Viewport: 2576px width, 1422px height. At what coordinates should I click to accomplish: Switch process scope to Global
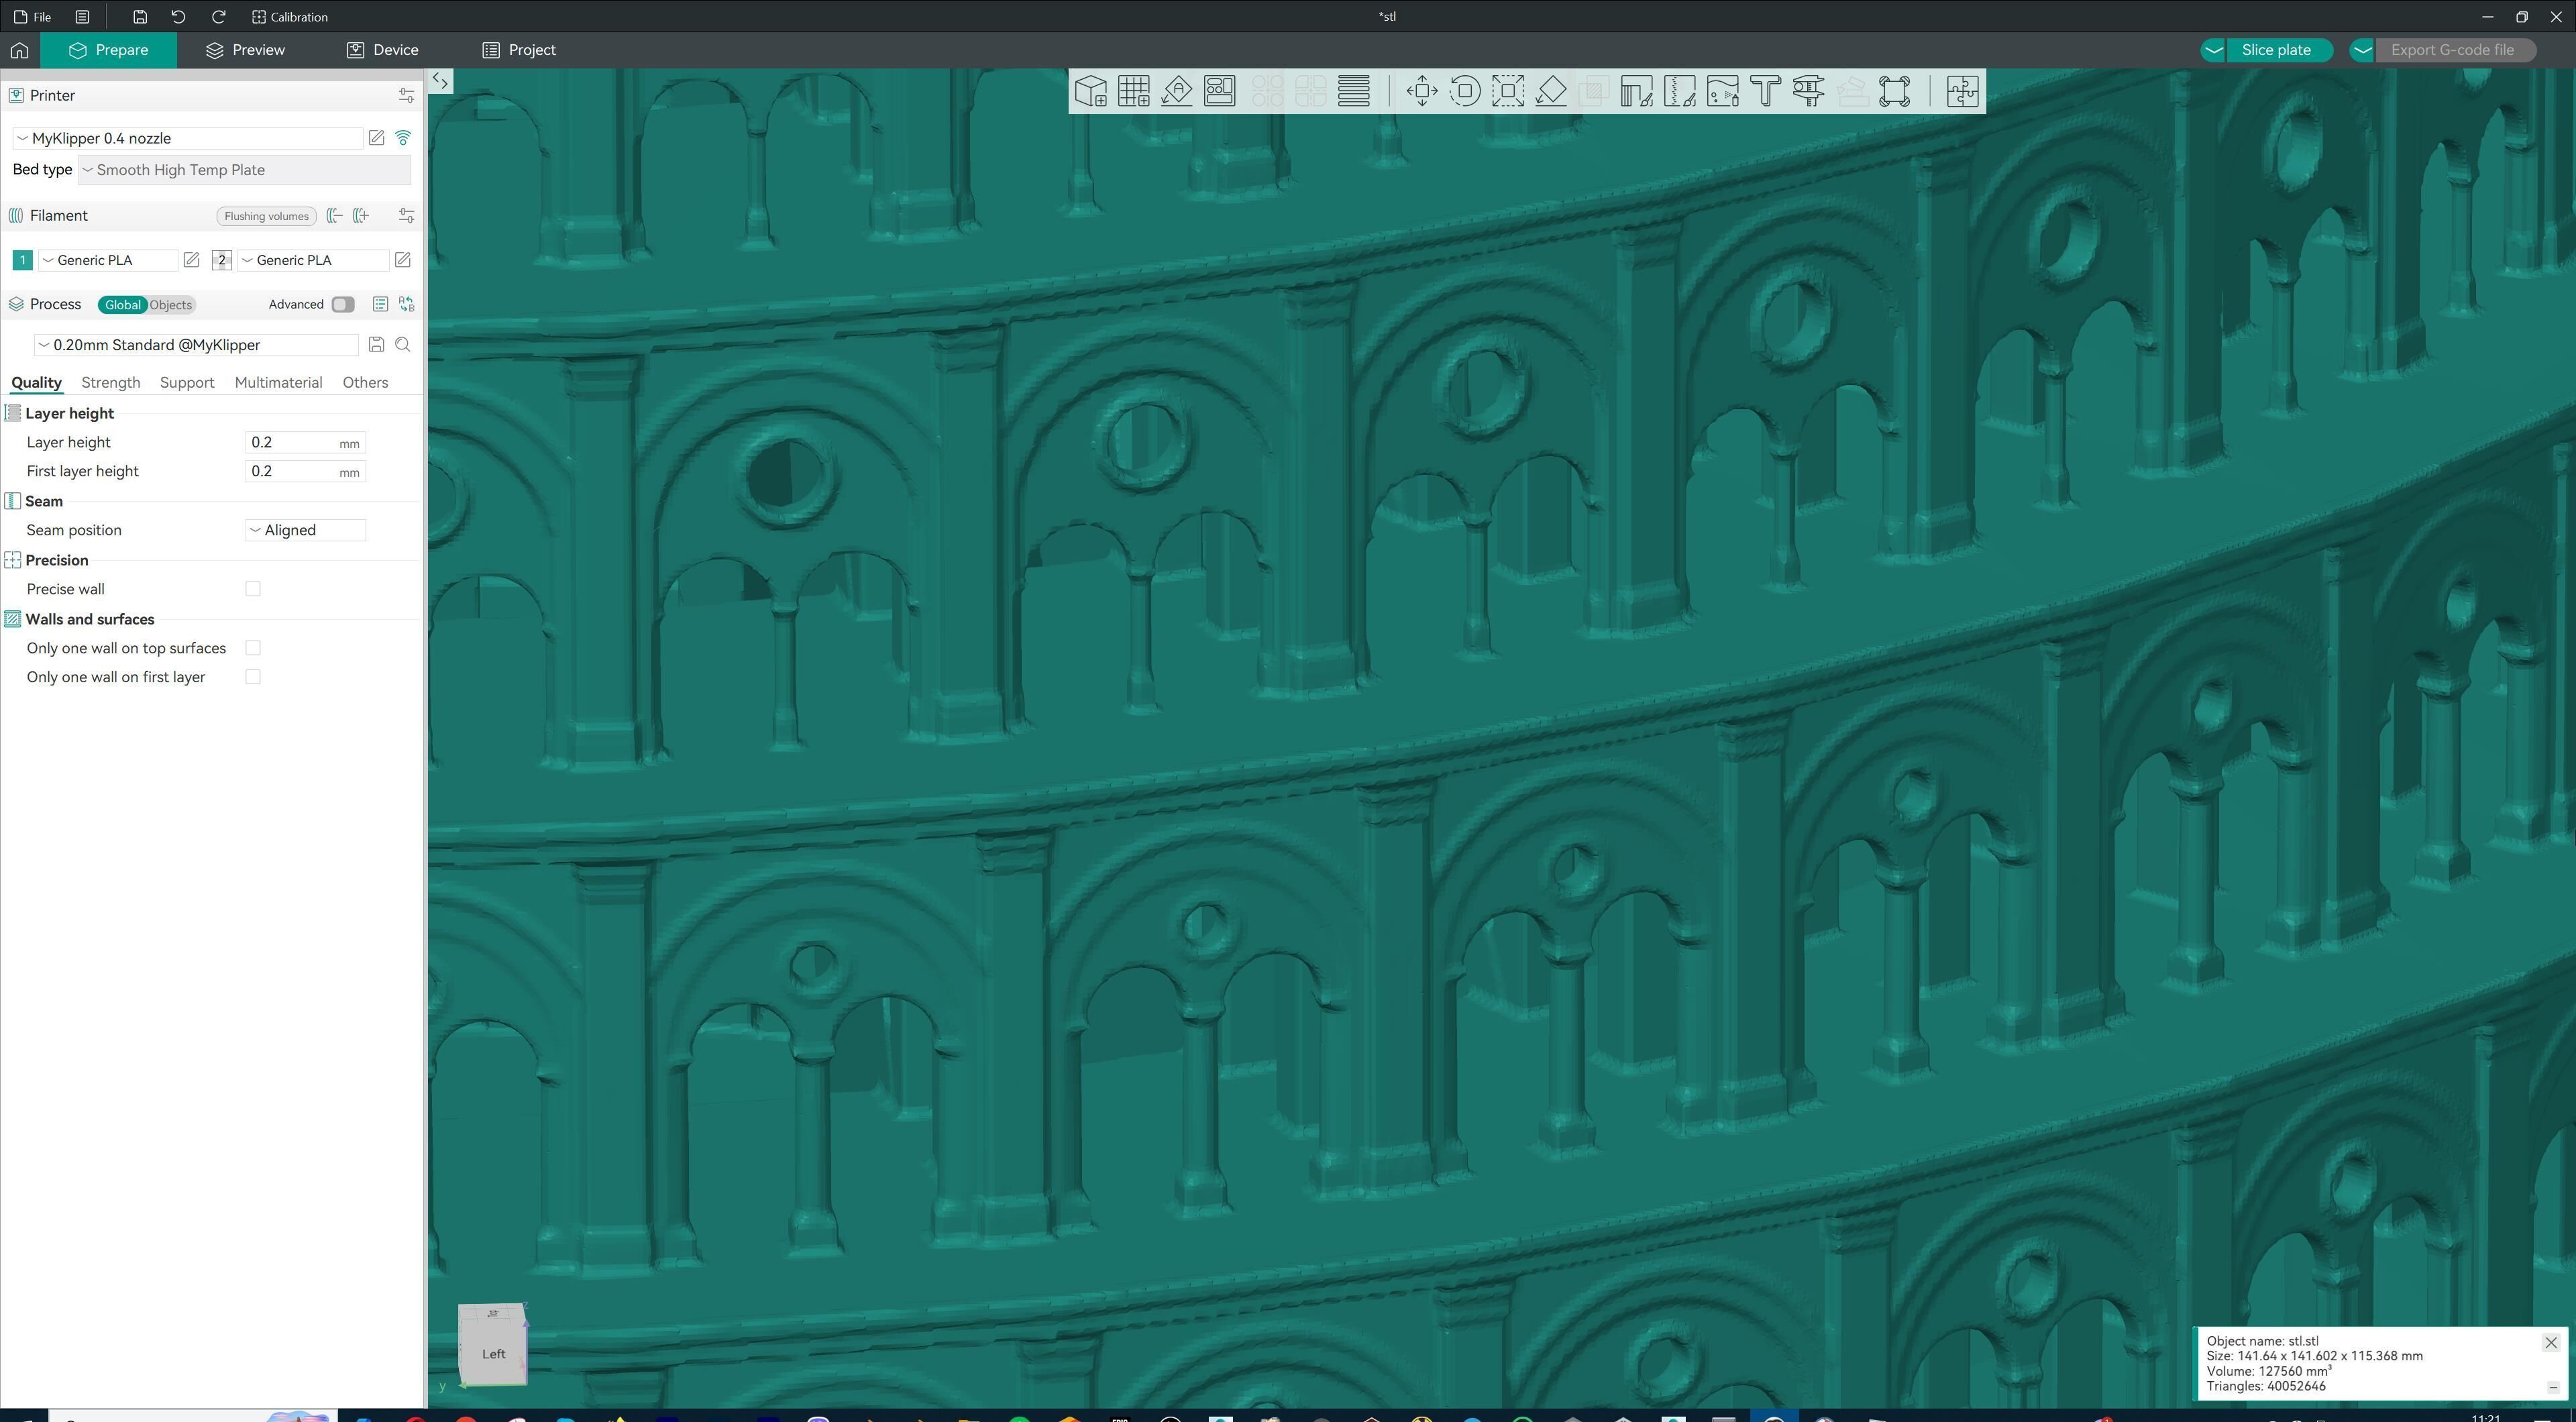(123, 305)
